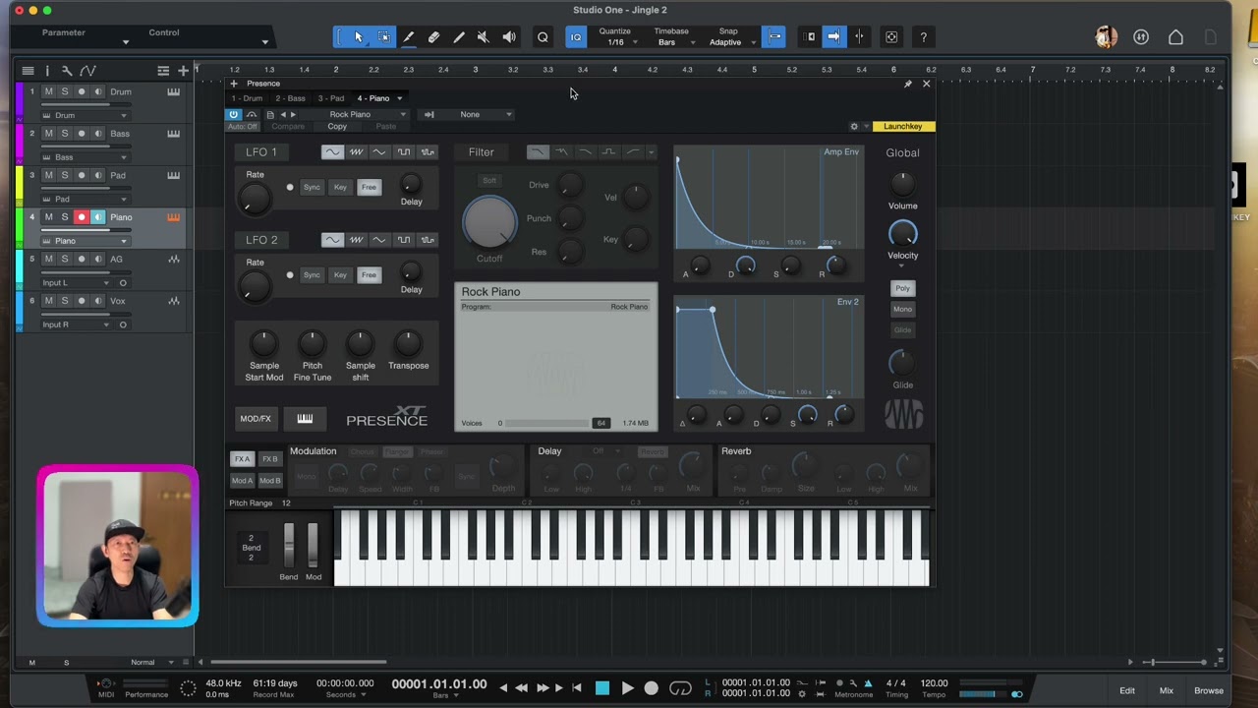The width and height of the screenshot is (1258, 708).
Task: Enable LFO 2 Key option
Action: (340, 274)
